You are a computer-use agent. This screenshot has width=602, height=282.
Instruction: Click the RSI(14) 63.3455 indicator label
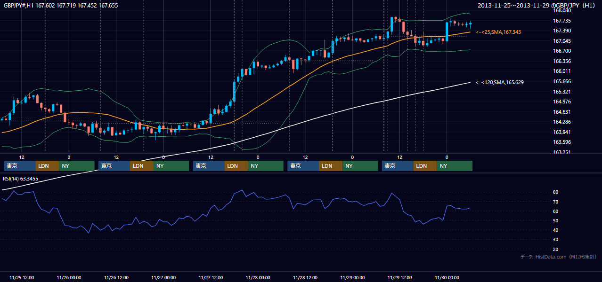click(x=21, y=179)
